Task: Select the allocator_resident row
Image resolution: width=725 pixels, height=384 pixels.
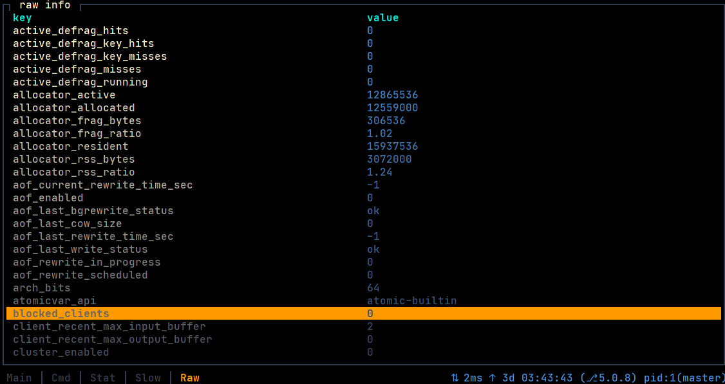Action: pyautogui.click(x=364, y=147)
